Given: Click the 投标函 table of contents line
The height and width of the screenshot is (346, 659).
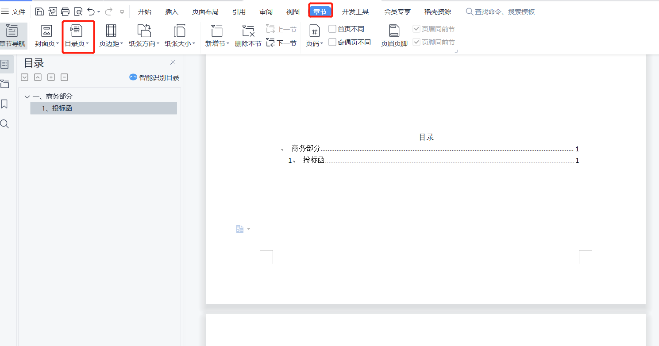Looking at the screenshot, I should [434, 160].
